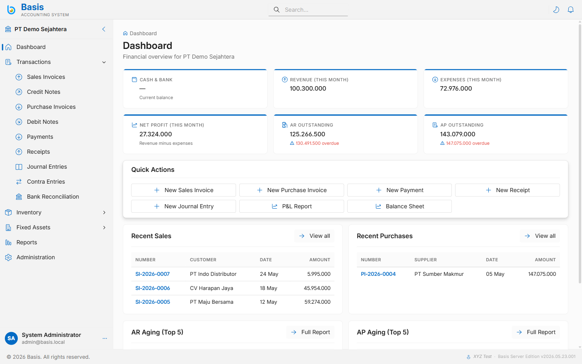This screenshot has width=582, height=364.
Task: View all Recent Purchases
Action: 540,236
